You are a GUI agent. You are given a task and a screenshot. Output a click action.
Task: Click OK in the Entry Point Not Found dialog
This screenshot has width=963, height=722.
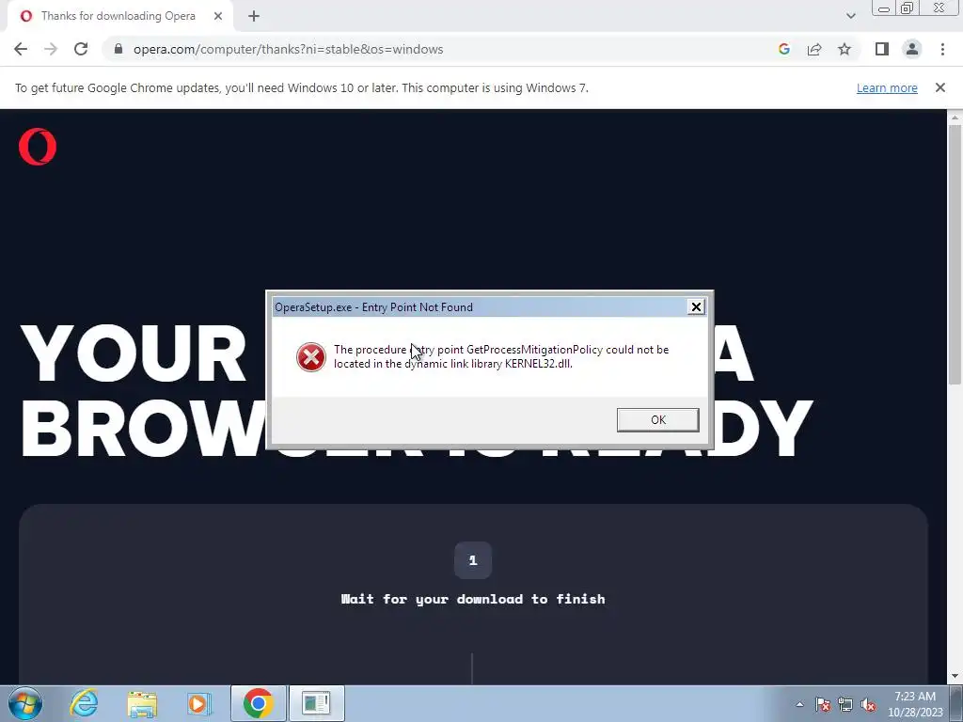(x=657, y=420)
